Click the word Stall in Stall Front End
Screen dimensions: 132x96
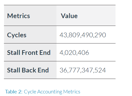(x=14, y=53)
